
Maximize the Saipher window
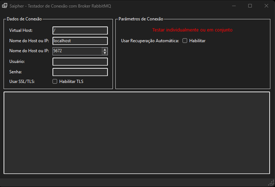[250, 6]
